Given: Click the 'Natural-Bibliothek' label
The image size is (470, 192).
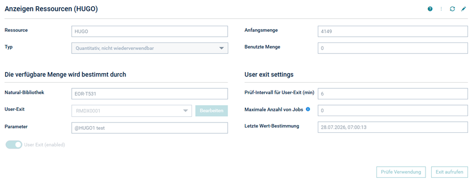Looking at the screenshot, I should (x=25, y=93).
